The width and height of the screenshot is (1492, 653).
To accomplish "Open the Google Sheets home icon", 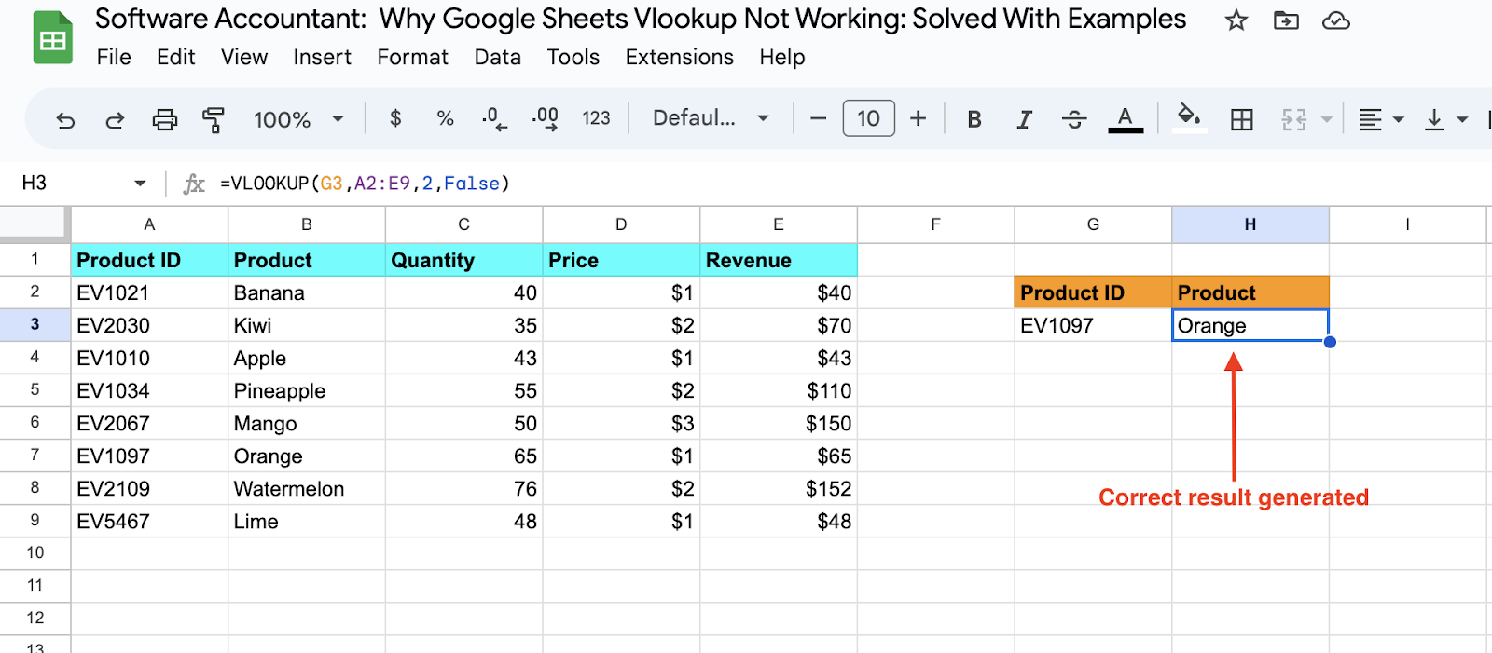I will coord(52,38).
